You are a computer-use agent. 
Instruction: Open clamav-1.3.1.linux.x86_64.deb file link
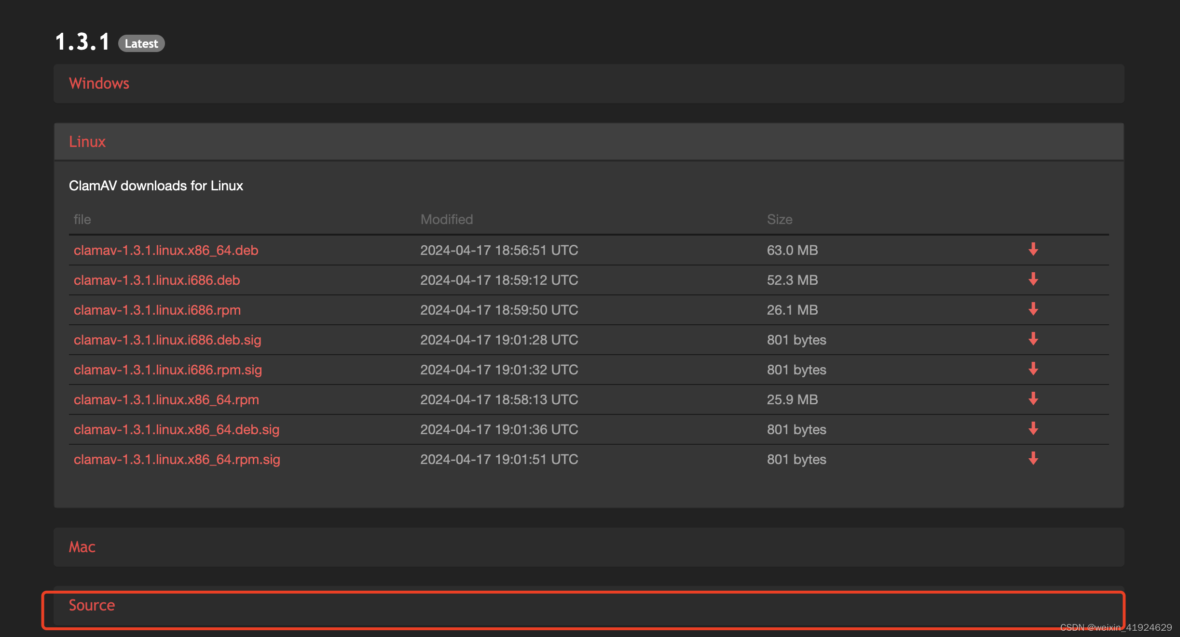pyautogui.click(x=166, y=250)
